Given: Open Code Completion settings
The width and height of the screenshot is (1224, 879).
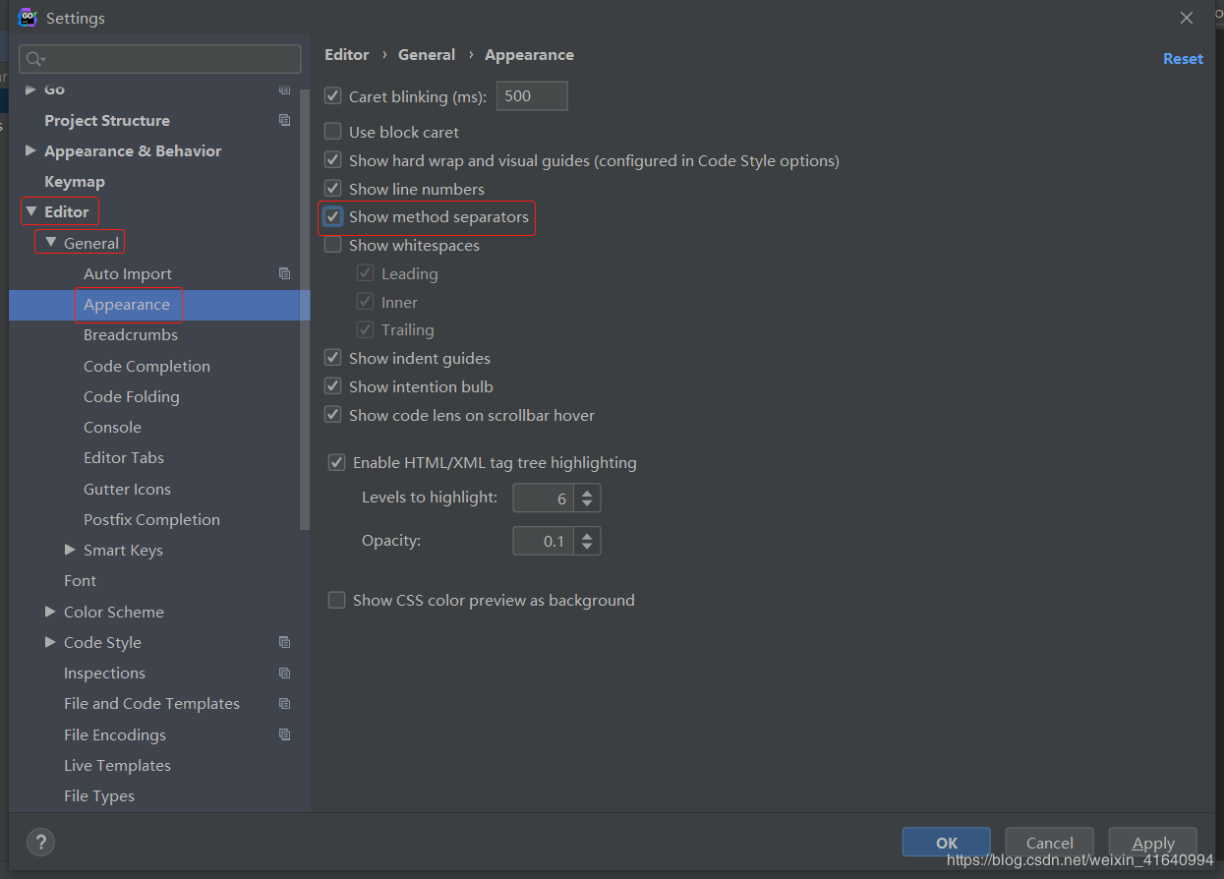Looking at the screenshot, I should coord(146,366).
